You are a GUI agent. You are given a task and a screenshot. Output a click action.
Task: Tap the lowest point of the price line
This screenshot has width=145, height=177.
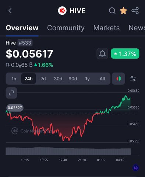point(69,141)
